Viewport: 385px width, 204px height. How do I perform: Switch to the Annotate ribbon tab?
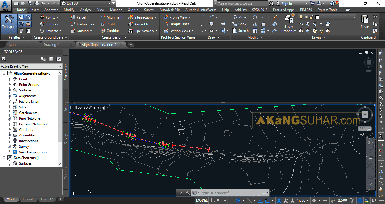coord(51,9)
